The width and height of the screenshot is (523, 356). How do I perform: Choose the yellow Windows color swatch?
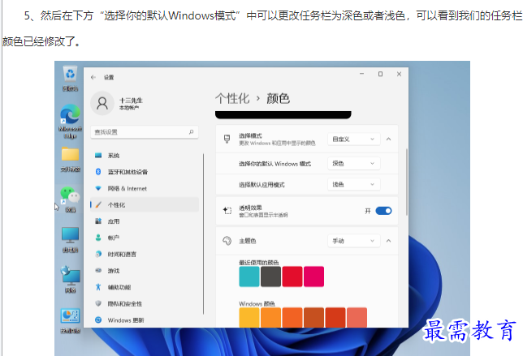[249, 317]
